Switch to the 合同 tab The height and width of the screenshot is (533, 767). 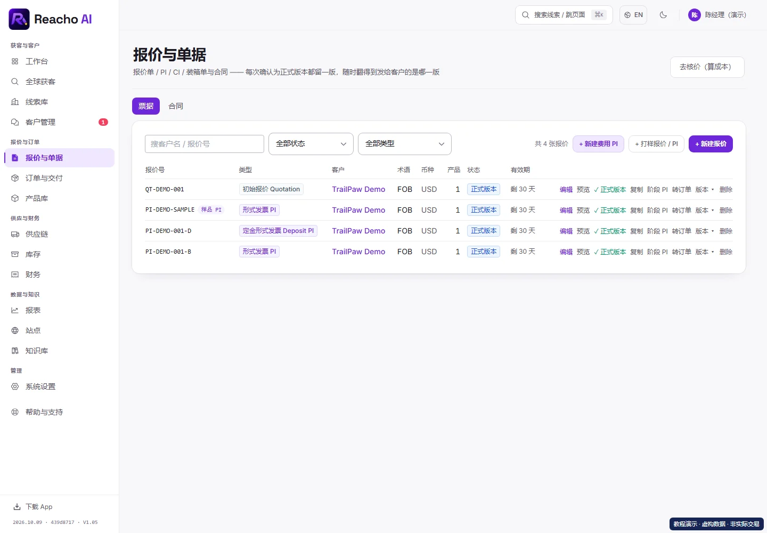[176, 106]
